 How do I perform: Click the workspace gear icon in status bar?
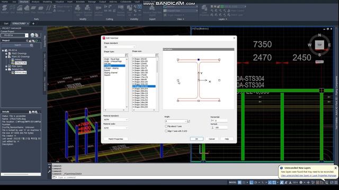point(301,183)
